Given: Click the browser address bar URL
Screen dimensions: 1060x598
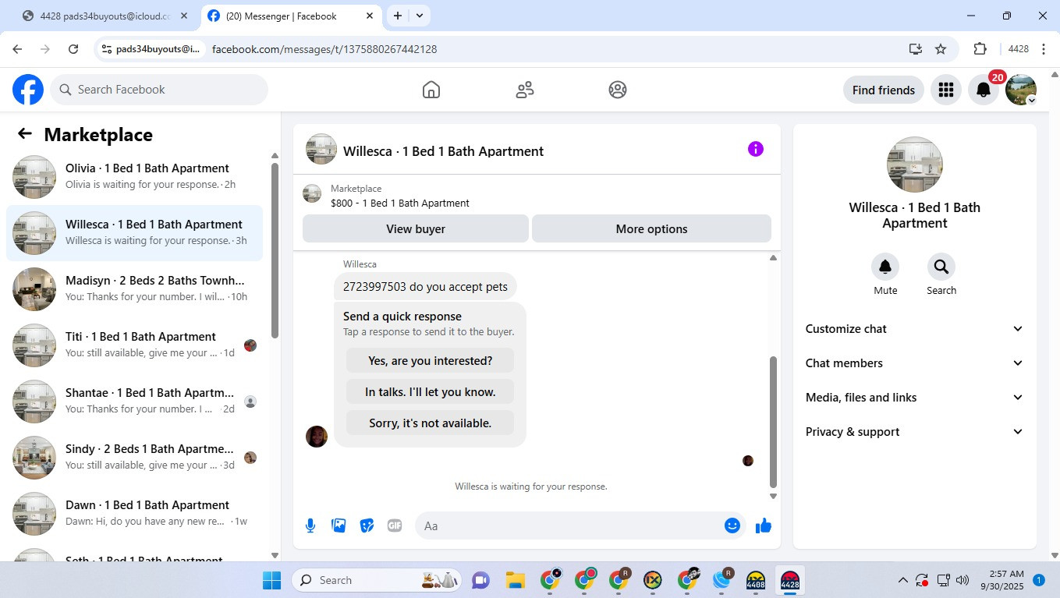Looking at the screenshot, I should pos(324,49).
